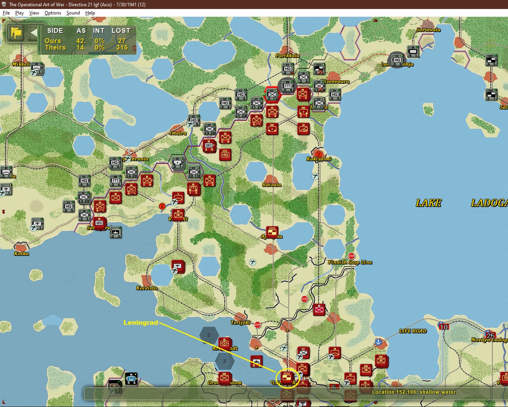The width and height of the screenshot is (508, 407).
Task: Select the grey infantry unit labeled 13 29
Action: pyautogui.click(x=83, y=197)
